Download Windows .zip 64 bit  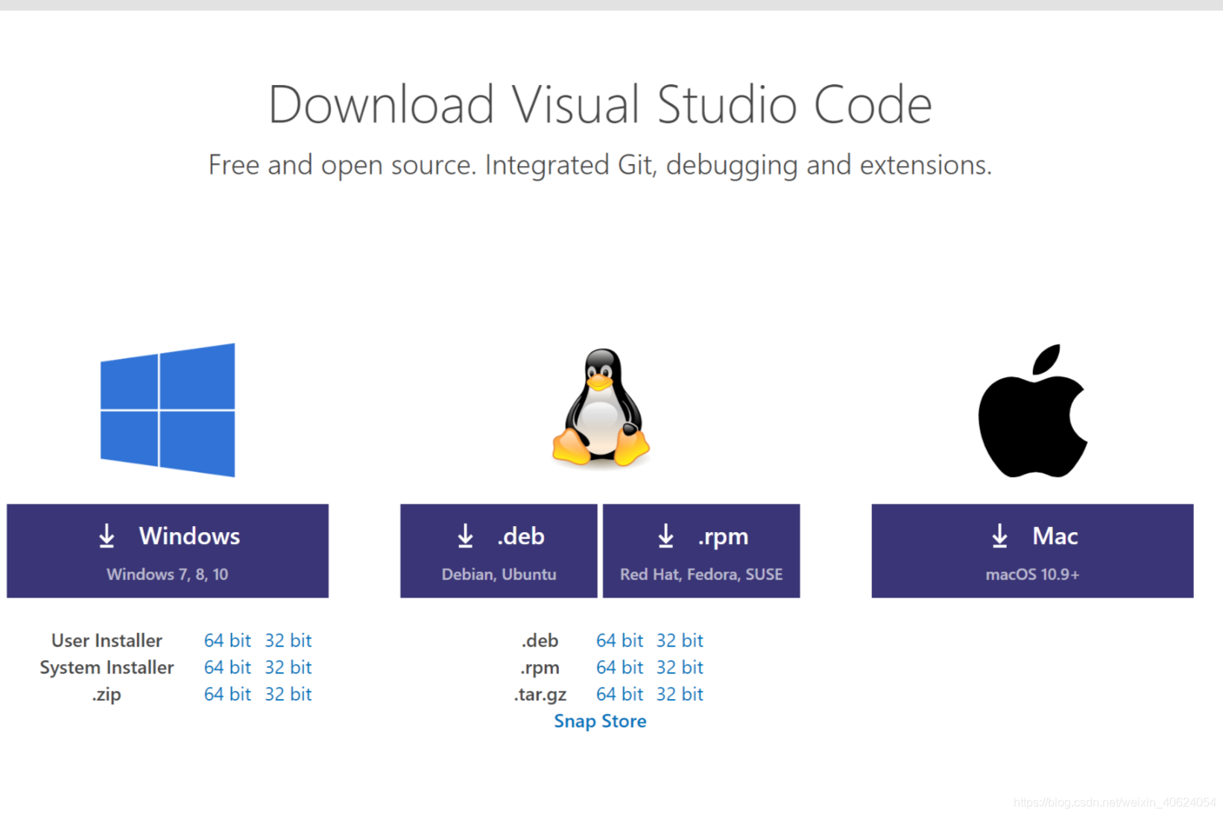click(227, 694)
